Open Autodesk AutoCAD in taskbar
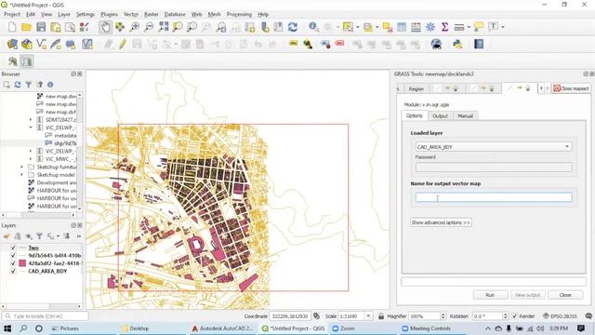The width and height of the screenshot is (595, 335). [x=223, y=328]
